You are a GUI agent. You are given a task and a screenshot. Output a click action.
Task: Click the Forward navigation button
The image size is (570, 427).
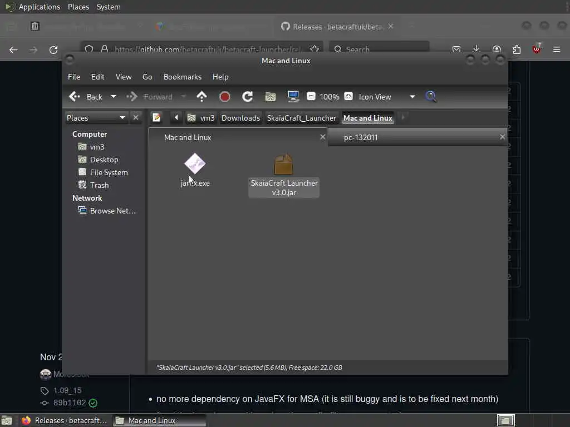click(x=150, y=97)
